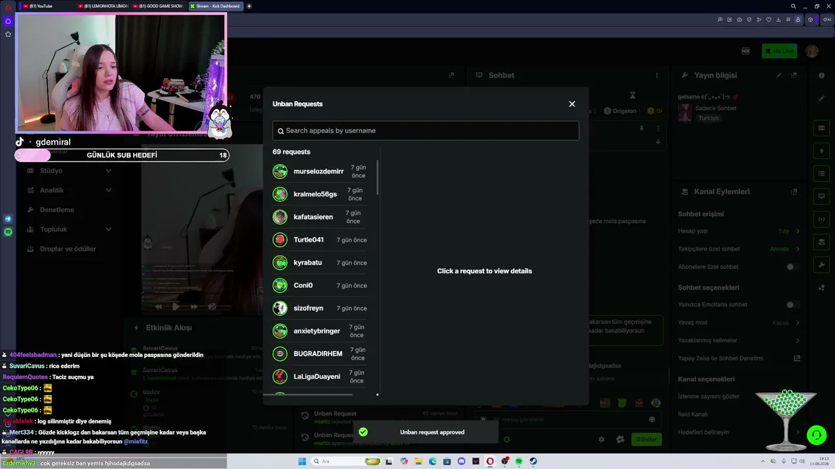Toggle Abonelere özel sohbet switch

point(793,267)
